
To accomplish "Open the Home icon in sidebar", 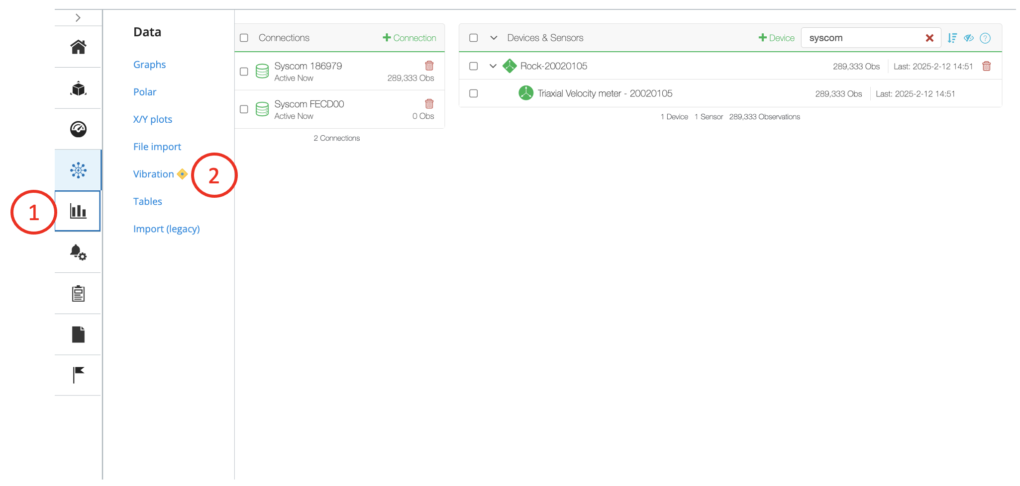I will pos(78,47).
